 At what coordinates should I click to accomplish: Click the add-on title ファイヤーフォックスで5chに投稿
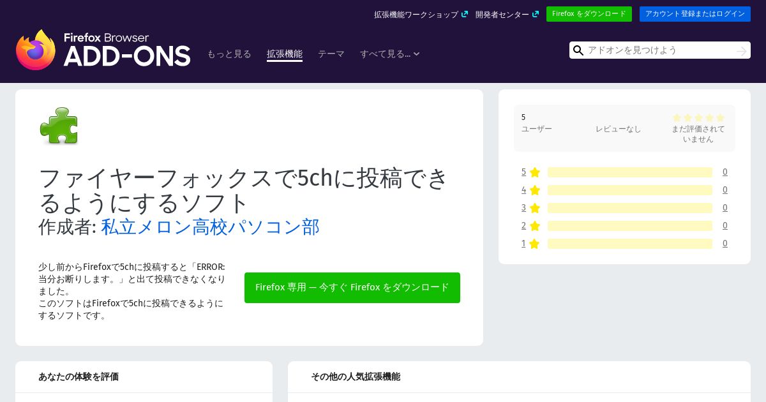tap(244, 190)
